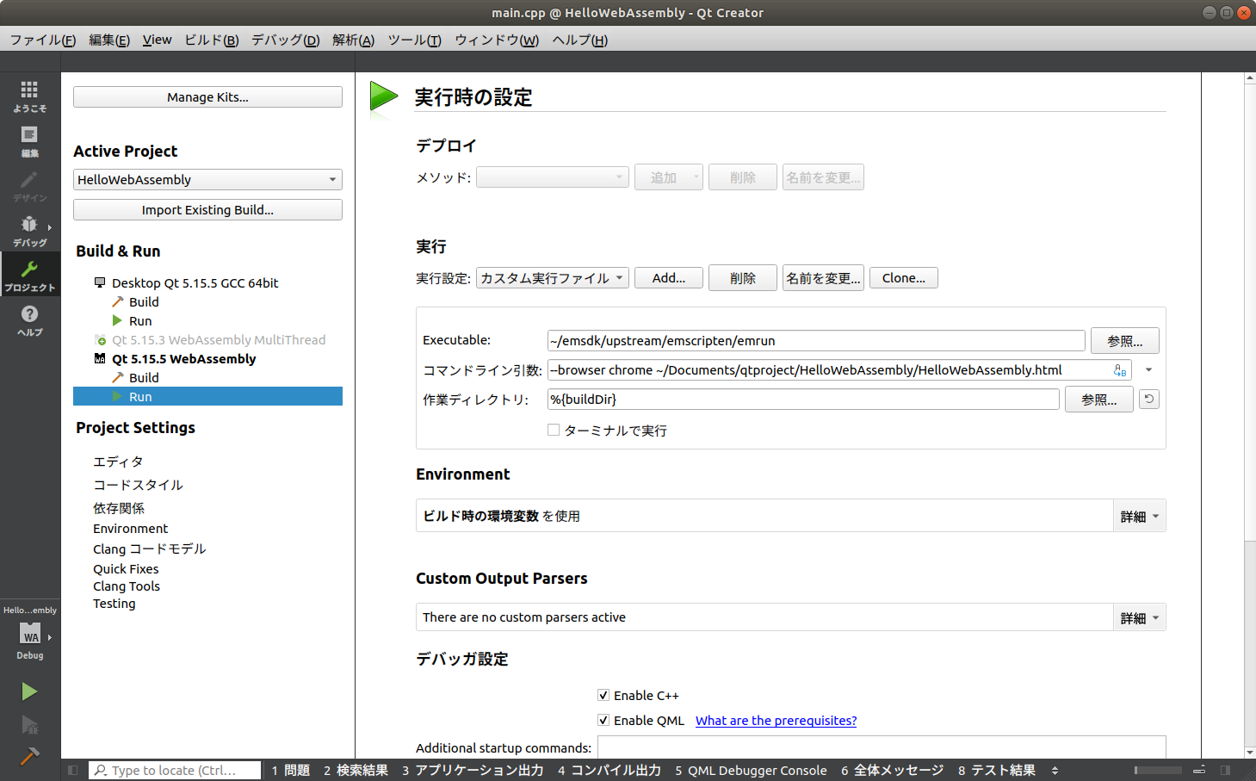Viewport: 1256px width, 781px height.
Task: Uncheck the Enable QML checkbox
Action: (x=603, y=720)
